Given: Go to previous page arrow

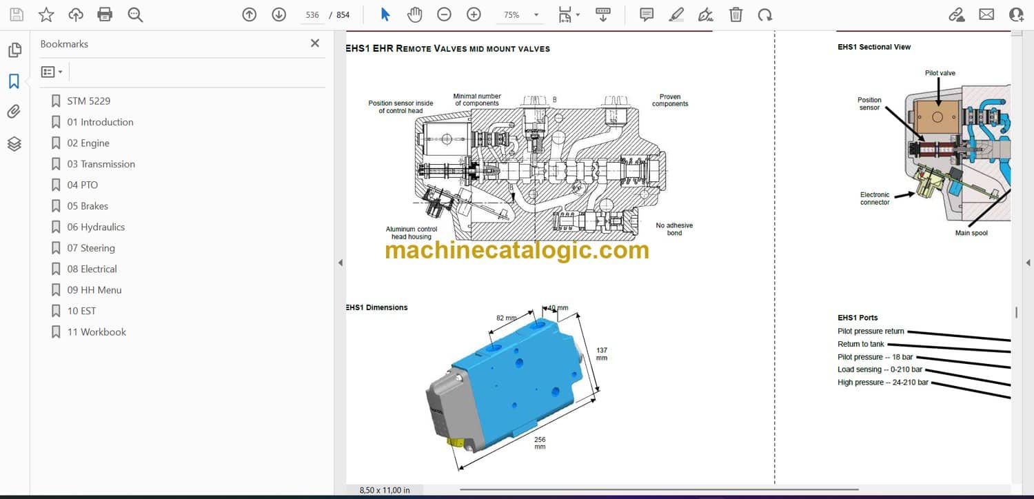Looking at the screenshot, I should click(250, 14).
